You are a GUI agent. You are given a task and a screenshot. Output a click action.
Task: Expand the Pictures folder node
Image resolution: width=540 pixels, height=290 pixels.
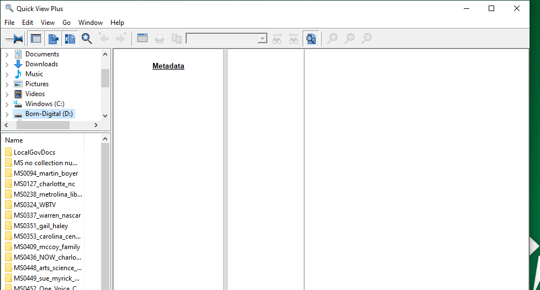point(7,84)
